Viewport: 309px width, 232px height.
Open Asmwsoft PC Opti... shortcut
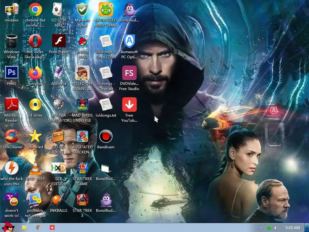(x=129, y=41)
